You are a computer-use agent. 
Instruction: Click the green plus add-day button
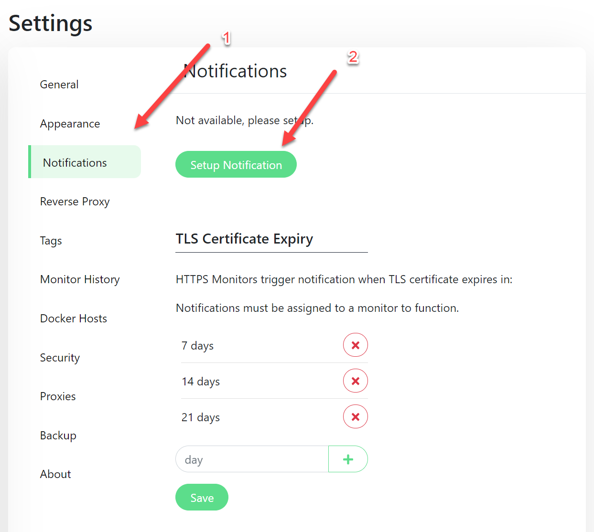point(348,459)
